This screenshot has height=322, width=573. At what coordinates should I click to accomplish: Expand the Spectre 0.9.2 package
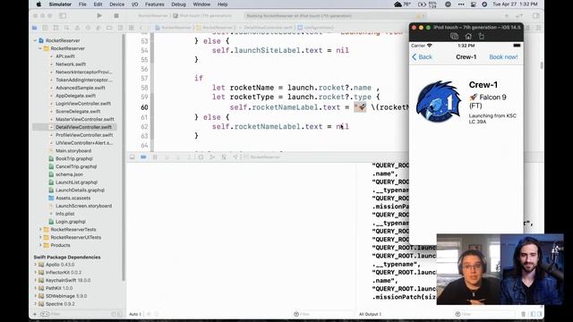36,304
